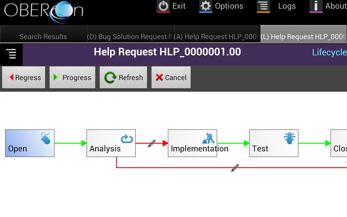Select the Test lifecycle stage box
347x217 pixels.
274,143
